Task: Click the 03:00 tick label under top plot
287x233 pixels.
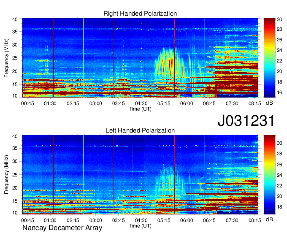Action: [x=95, y=103]
